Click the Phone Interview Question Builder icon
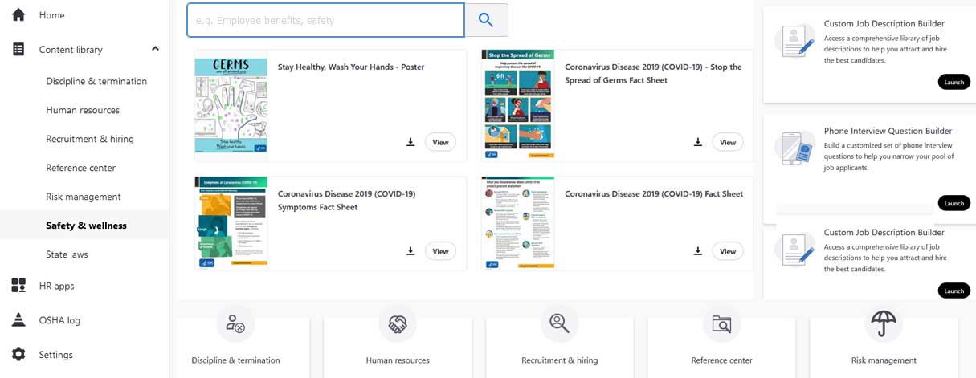 pos(794,148)
